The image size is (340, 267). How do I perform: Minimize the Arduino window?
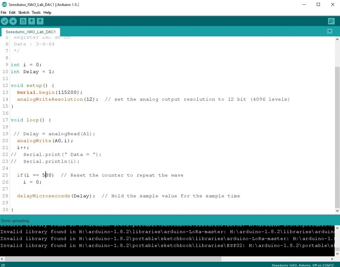click(x=304, y=4)
